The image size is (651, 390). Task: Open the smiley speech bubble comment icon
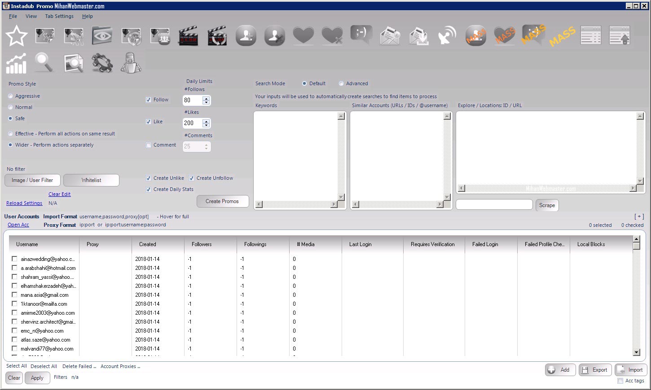(361, 35)
